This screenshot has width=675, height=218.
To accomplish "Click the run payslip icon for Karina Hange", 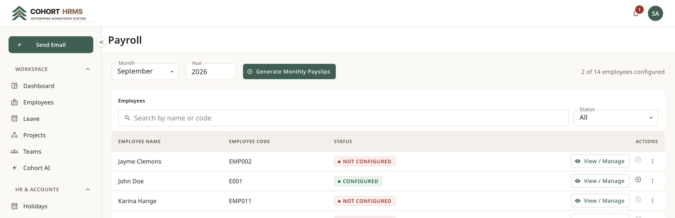I will pos(638,199).
